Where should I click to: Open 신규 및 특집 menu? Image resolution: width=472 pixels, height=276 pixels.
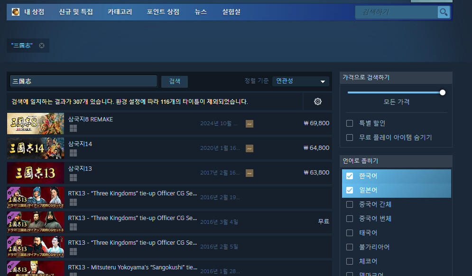76,12
